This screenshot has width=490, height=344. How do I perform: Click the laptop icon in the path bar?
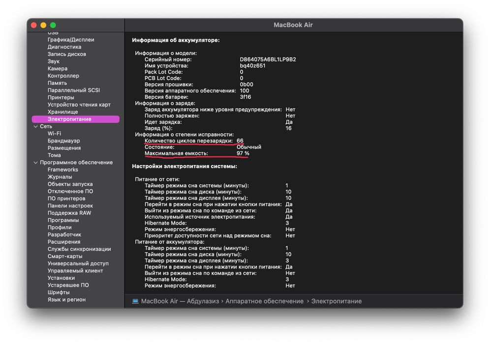tap(135, 301)
